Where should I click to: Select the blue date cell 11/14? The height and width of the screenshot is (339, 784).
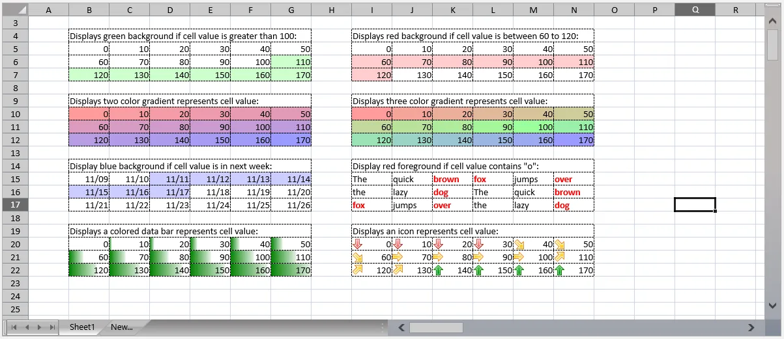click(x=291, y=179)
